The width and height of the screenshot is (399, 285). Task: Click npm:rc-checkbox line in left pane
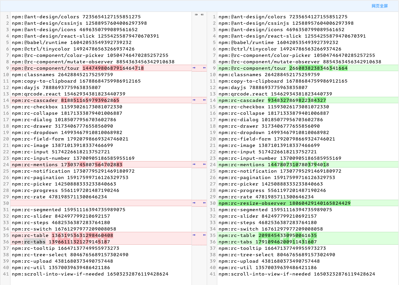click(67, 107)
